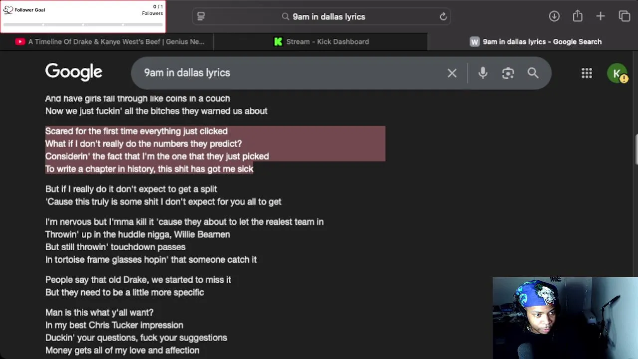Open the Safari downloads icon
The height and width of the screenshot is (359, 638).
[x=554, y=16]
